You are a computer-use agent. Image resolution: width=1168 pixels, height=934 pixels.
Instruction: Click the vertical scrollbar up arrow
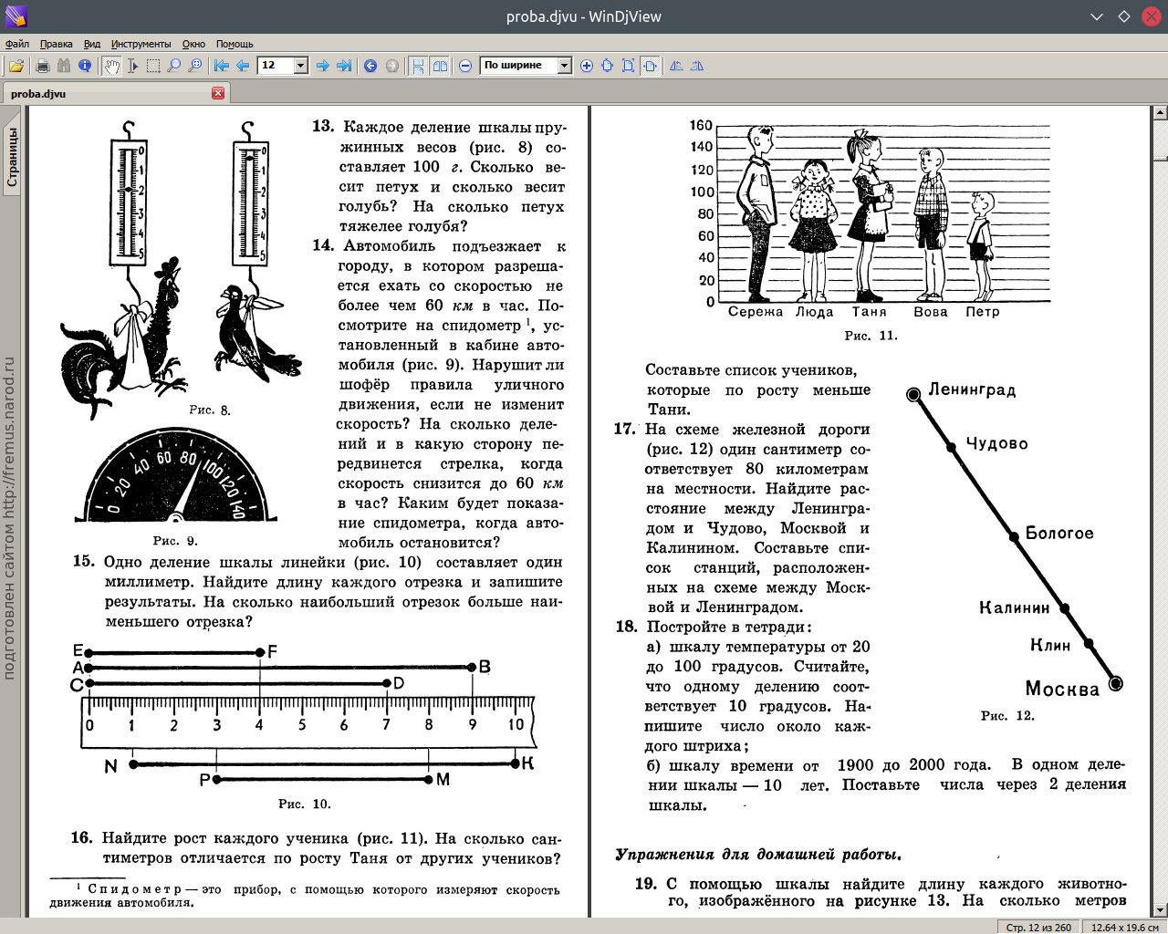coord(1160,113)
